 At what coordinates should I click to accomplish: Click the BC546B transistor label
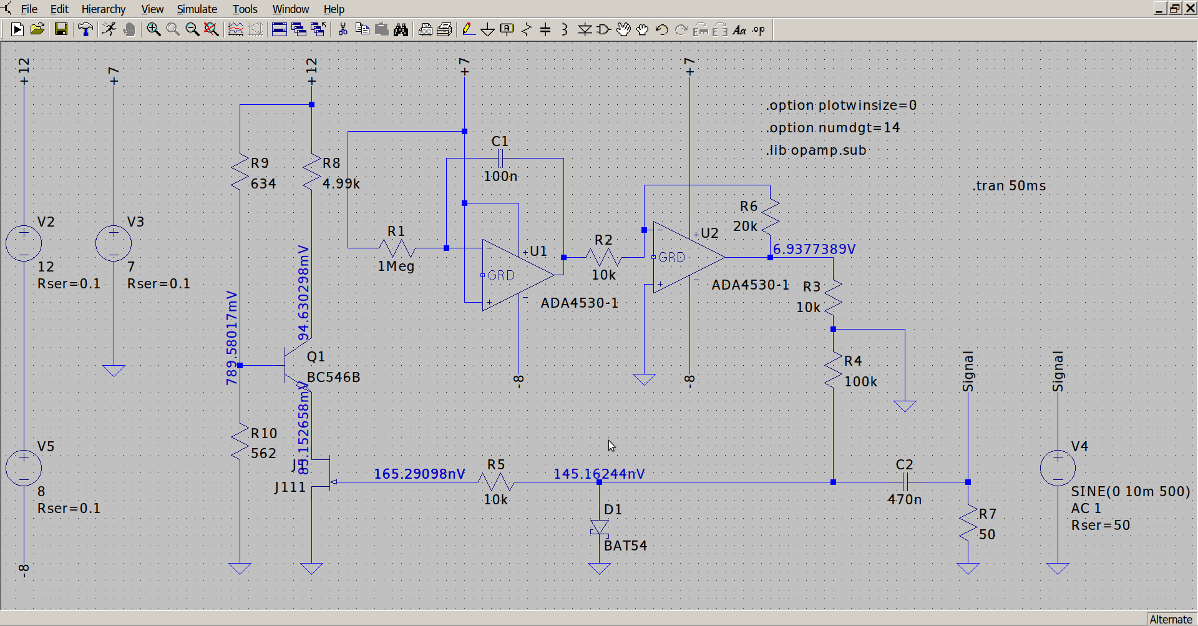click(334, 377)
